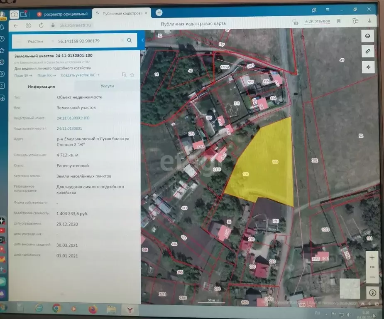Select the Информация tab
This screenshot has width=384, height=319.
coord(41,87)
